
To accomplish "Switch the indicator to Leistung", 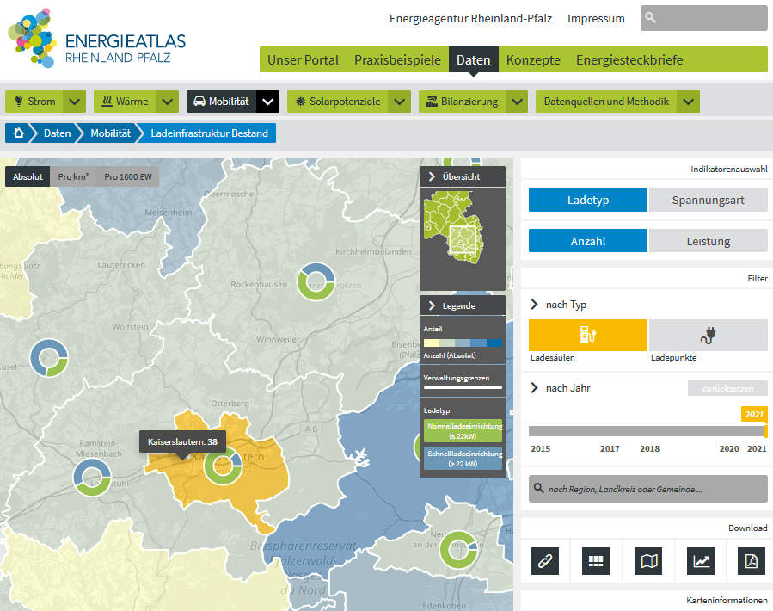I will tap(708, 242).
